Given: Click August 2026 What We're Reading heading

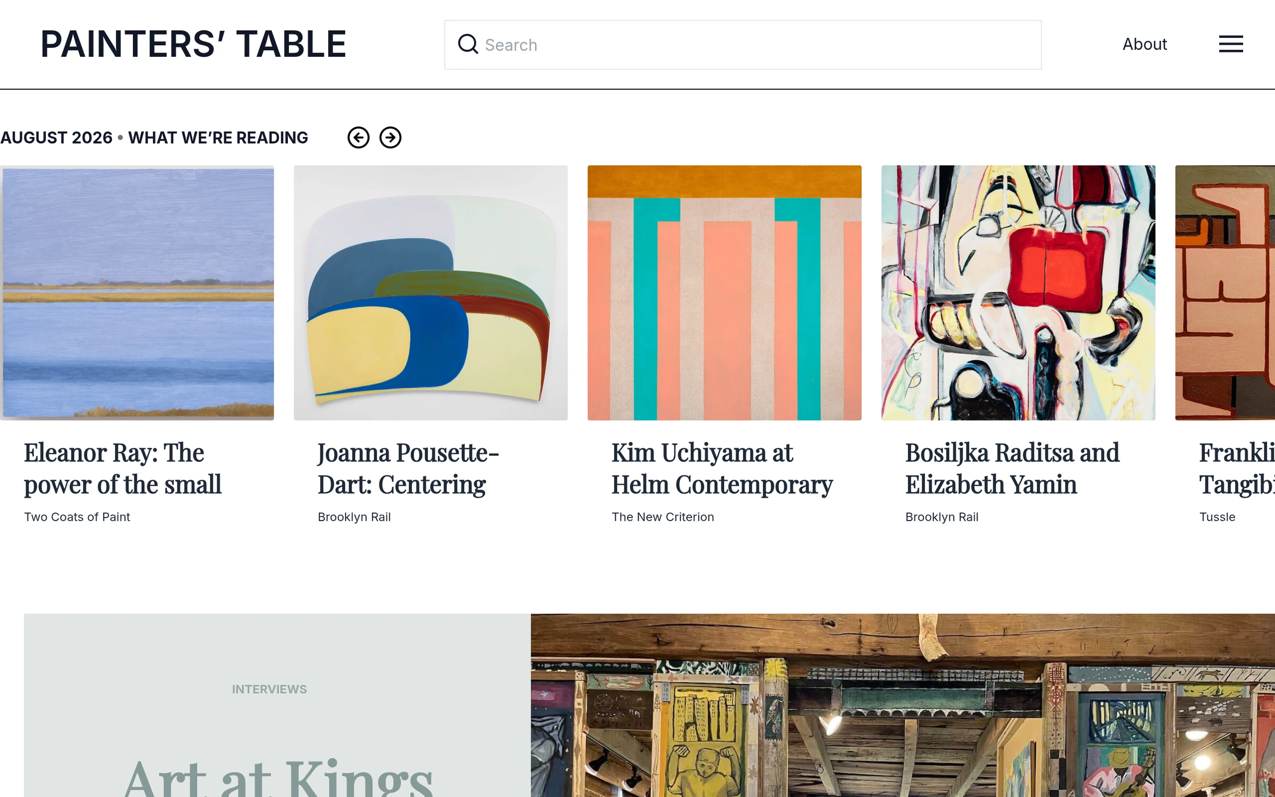Looking at the screenshot, I should tap(154, 138).
